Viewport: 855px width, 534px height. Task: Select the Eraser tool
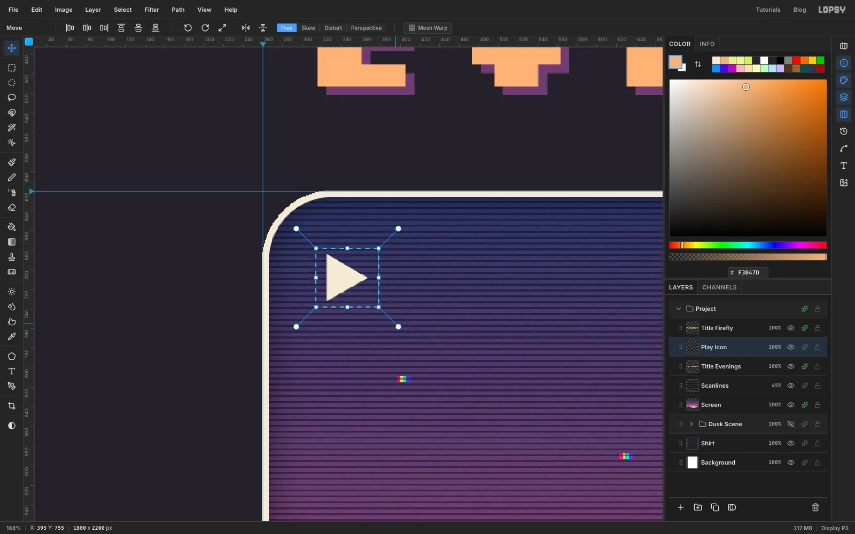12,207
